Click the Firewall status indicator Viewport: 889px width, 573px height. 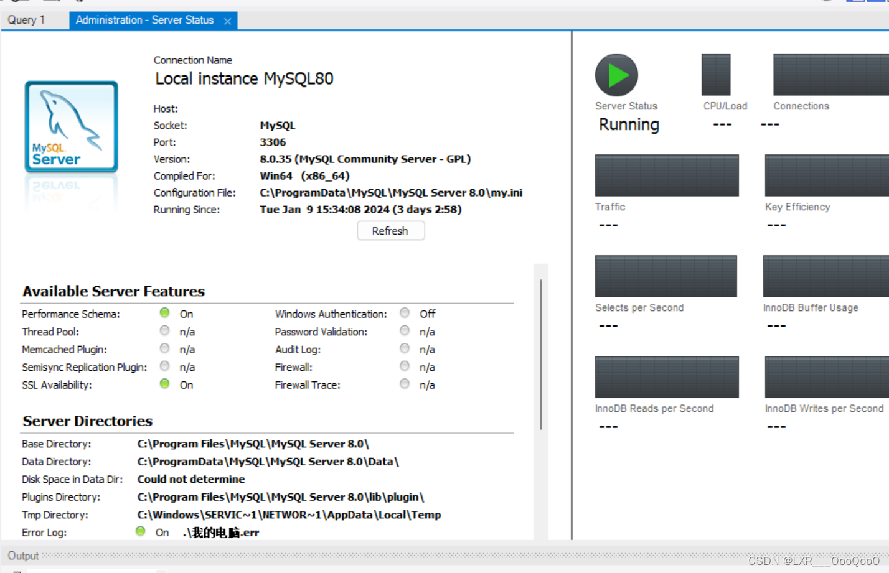[405, 366]
